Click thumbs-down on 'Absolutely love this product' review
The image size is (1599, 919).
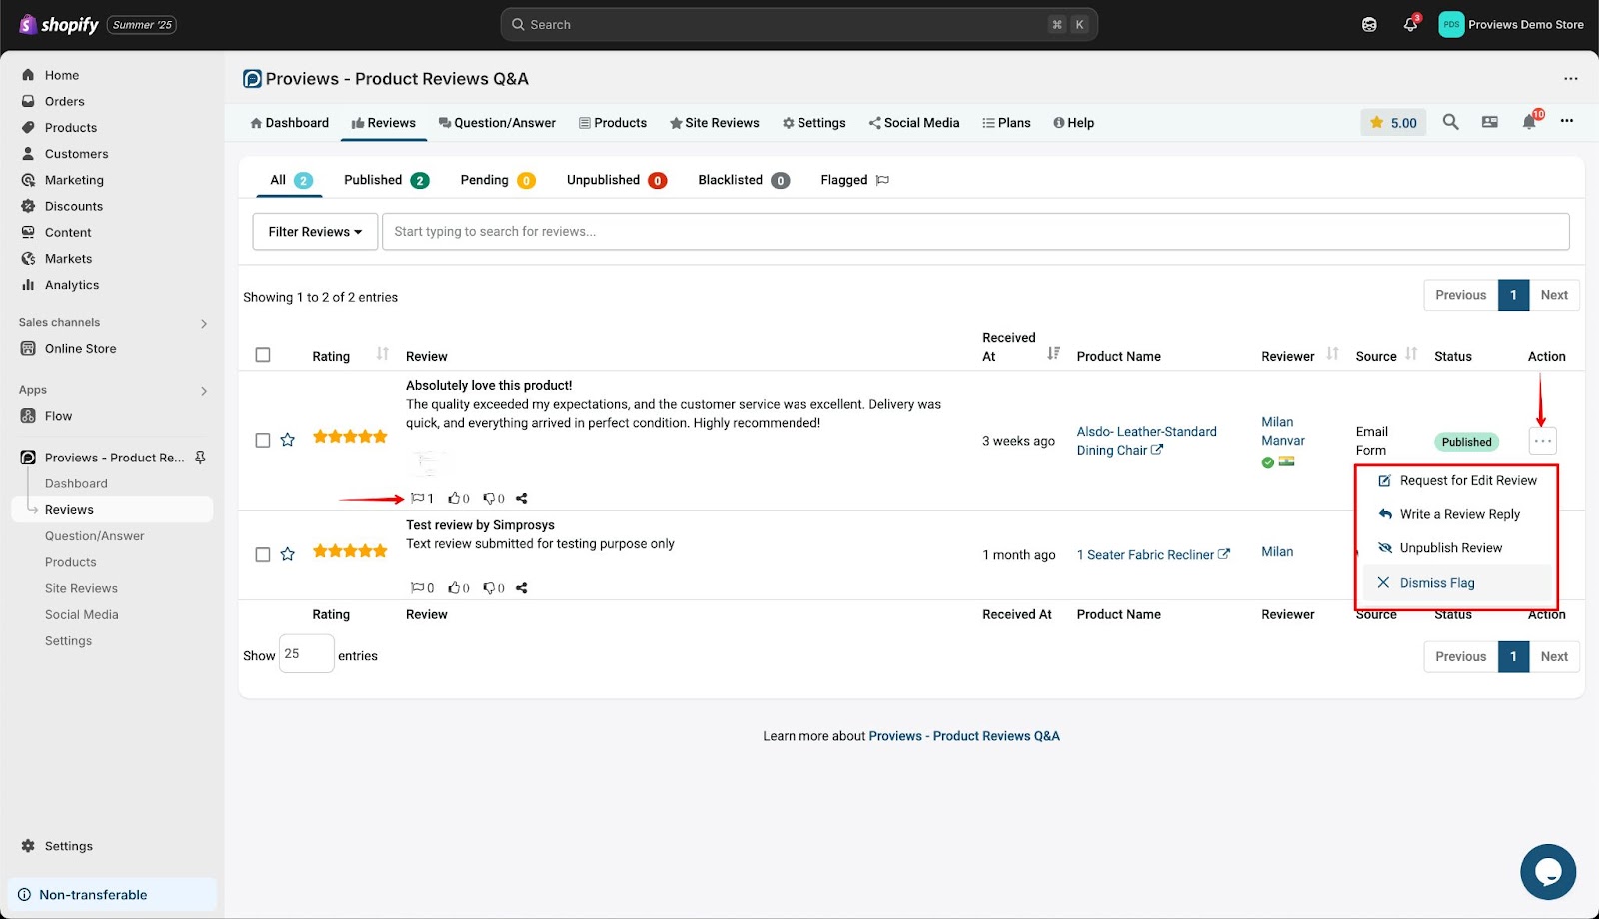click(494, 498)
